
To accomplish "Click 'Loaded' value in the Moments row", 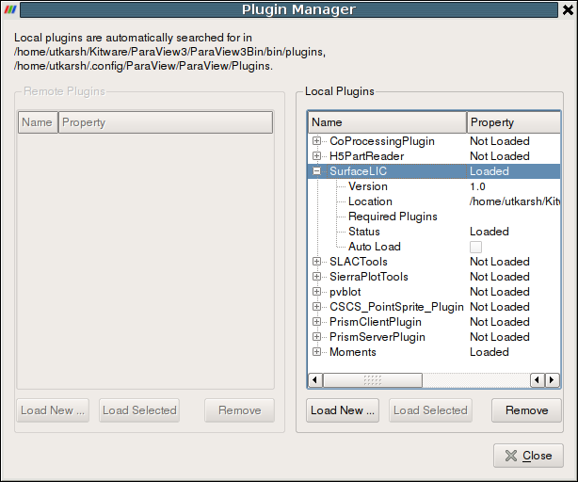I will pos(490,352).
